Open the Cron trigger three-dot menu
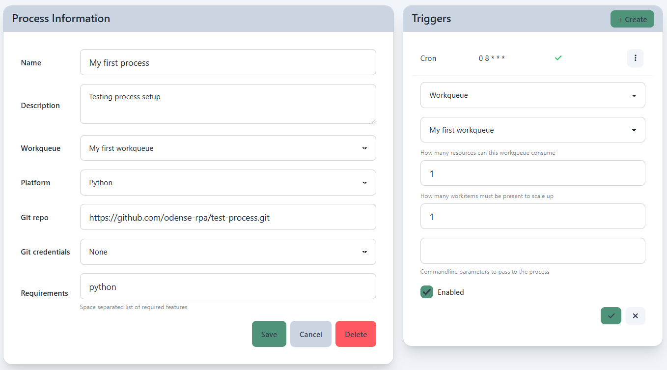This screenshot has height=370, width=667. (x=635, y=58)
